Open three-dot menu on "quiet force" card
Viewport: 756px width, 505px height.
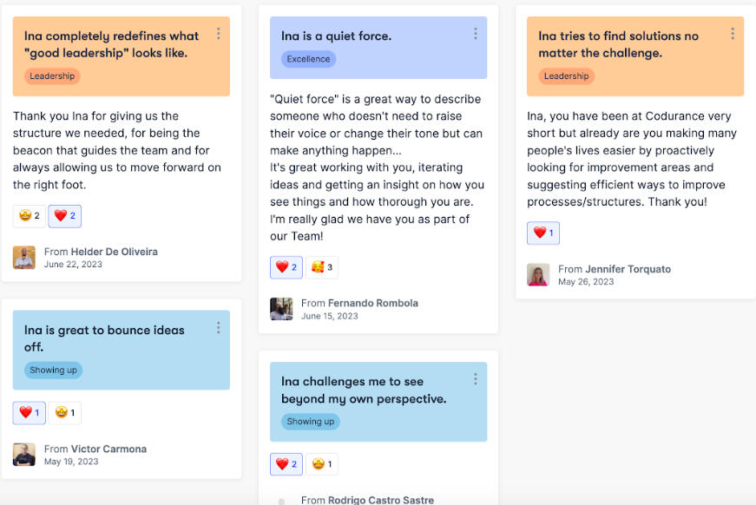point(476,34)
